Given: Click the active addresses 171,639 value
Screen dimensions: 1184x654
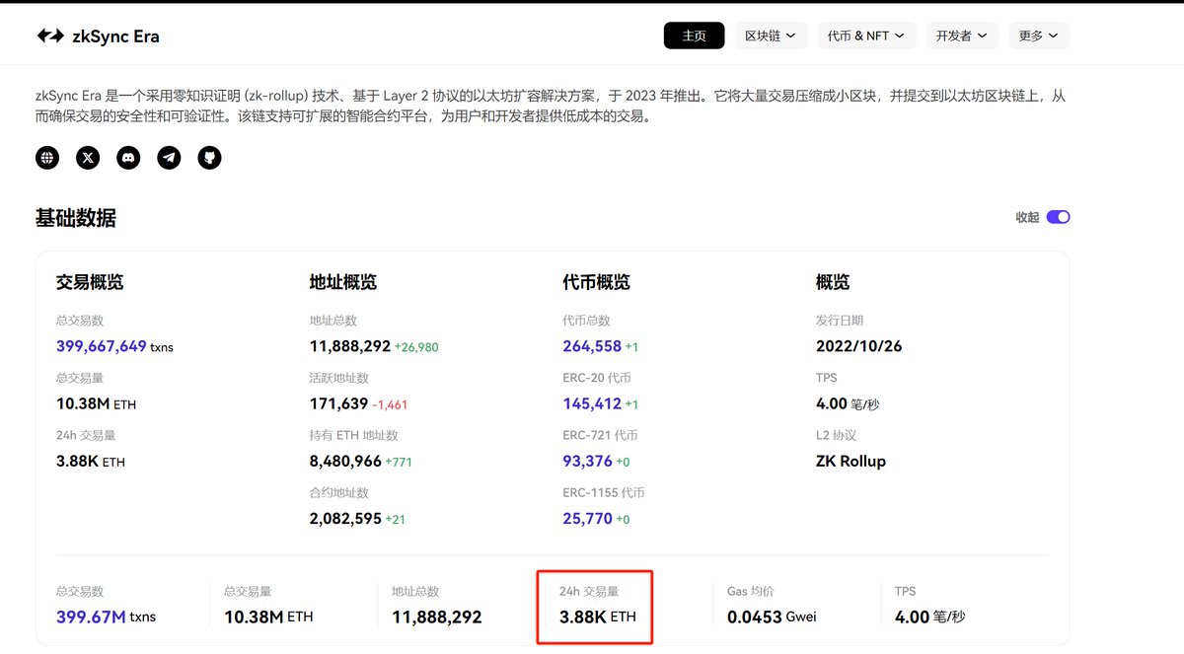Looking at the screenshot, I should 338,403.
